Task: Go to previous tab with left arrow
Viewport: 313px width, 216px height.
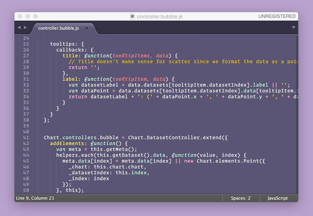Action: point(19,27)
